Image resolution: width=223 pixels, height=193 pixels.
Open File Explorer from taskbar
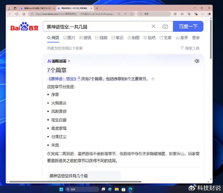pos(117,189)
